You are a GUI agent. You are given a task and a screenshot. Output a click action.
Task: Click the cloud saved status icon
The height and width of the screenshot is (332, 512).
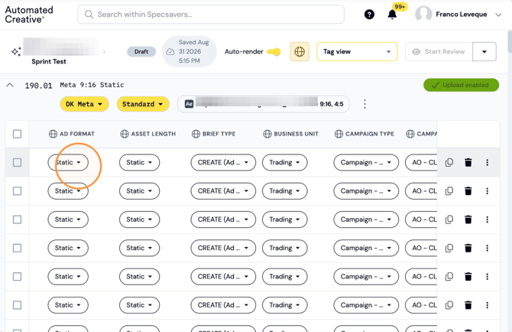170,51
